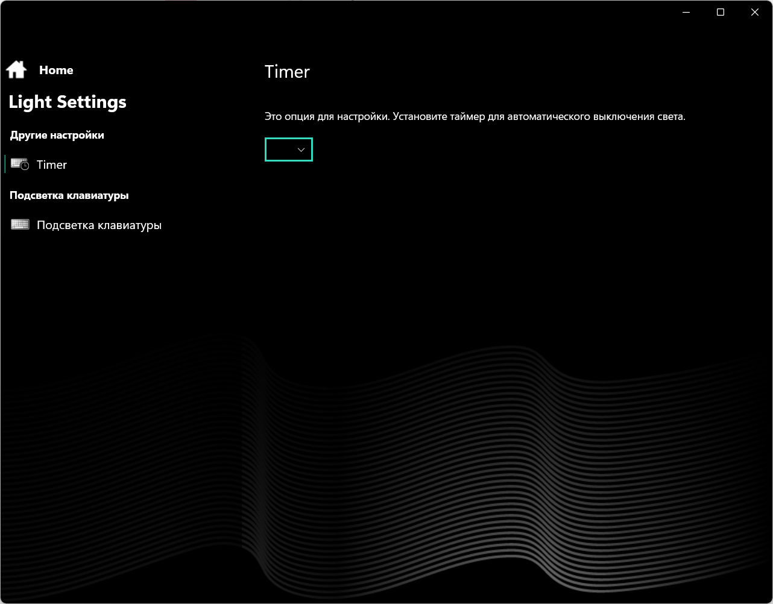Click the Подсветка клавиатуры keyboard icon

[x=20, y=225]
